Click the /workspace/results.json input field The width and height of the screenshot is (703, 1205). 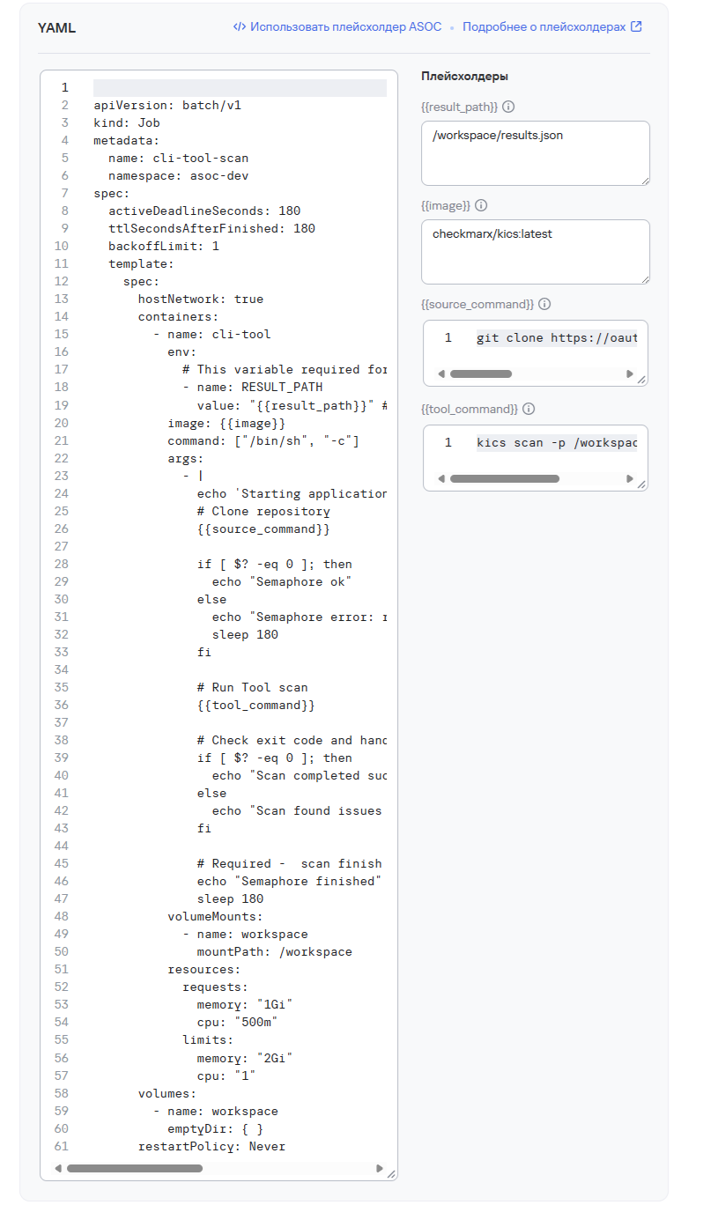coord(536,153)
